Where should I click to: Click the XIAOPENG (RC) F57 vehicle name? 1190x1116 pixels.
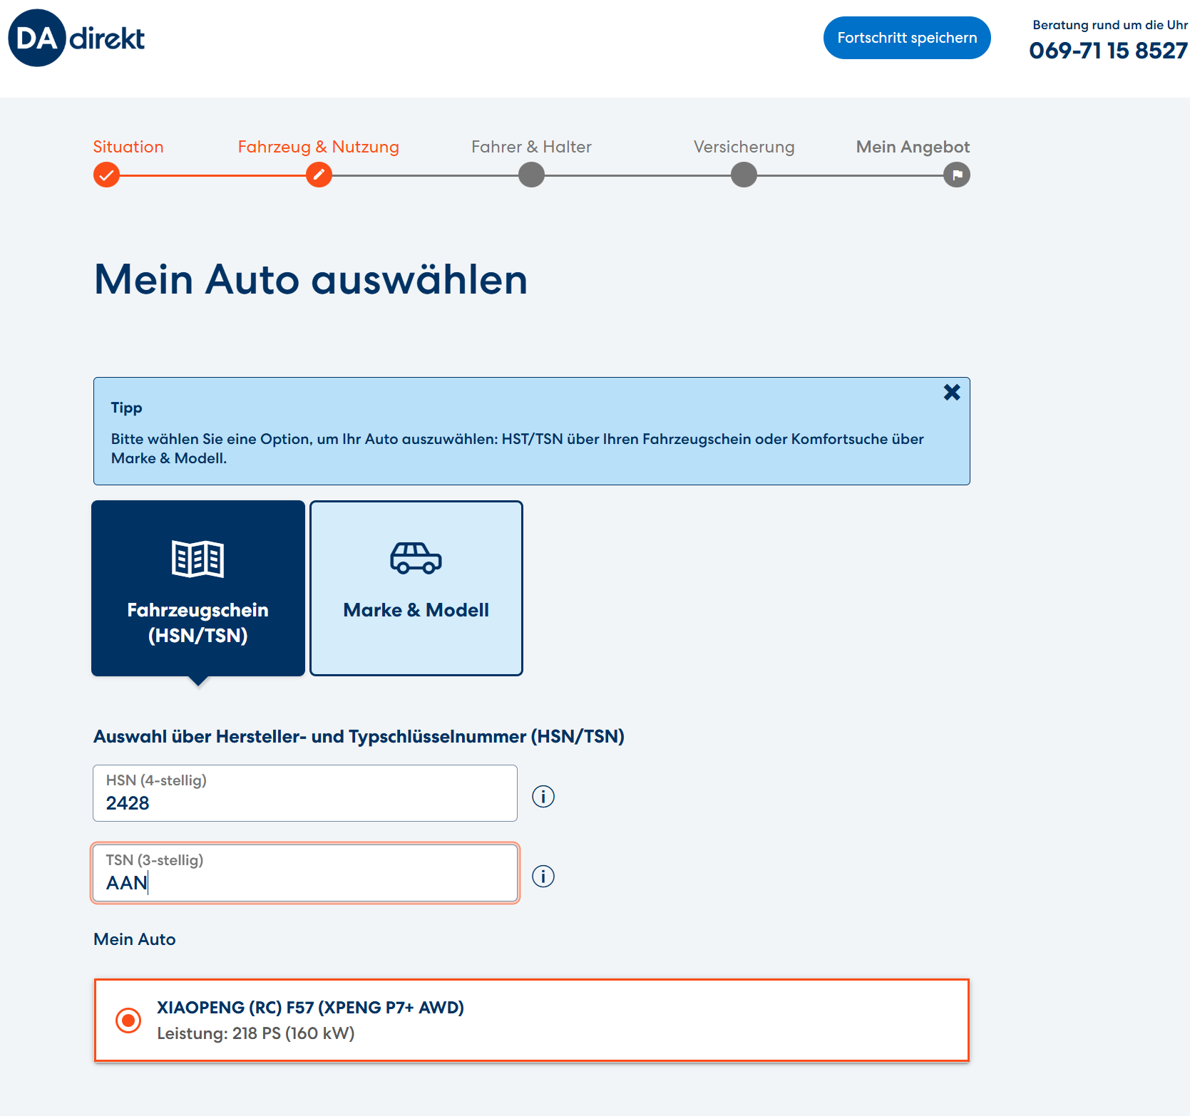click(310, 1008)
